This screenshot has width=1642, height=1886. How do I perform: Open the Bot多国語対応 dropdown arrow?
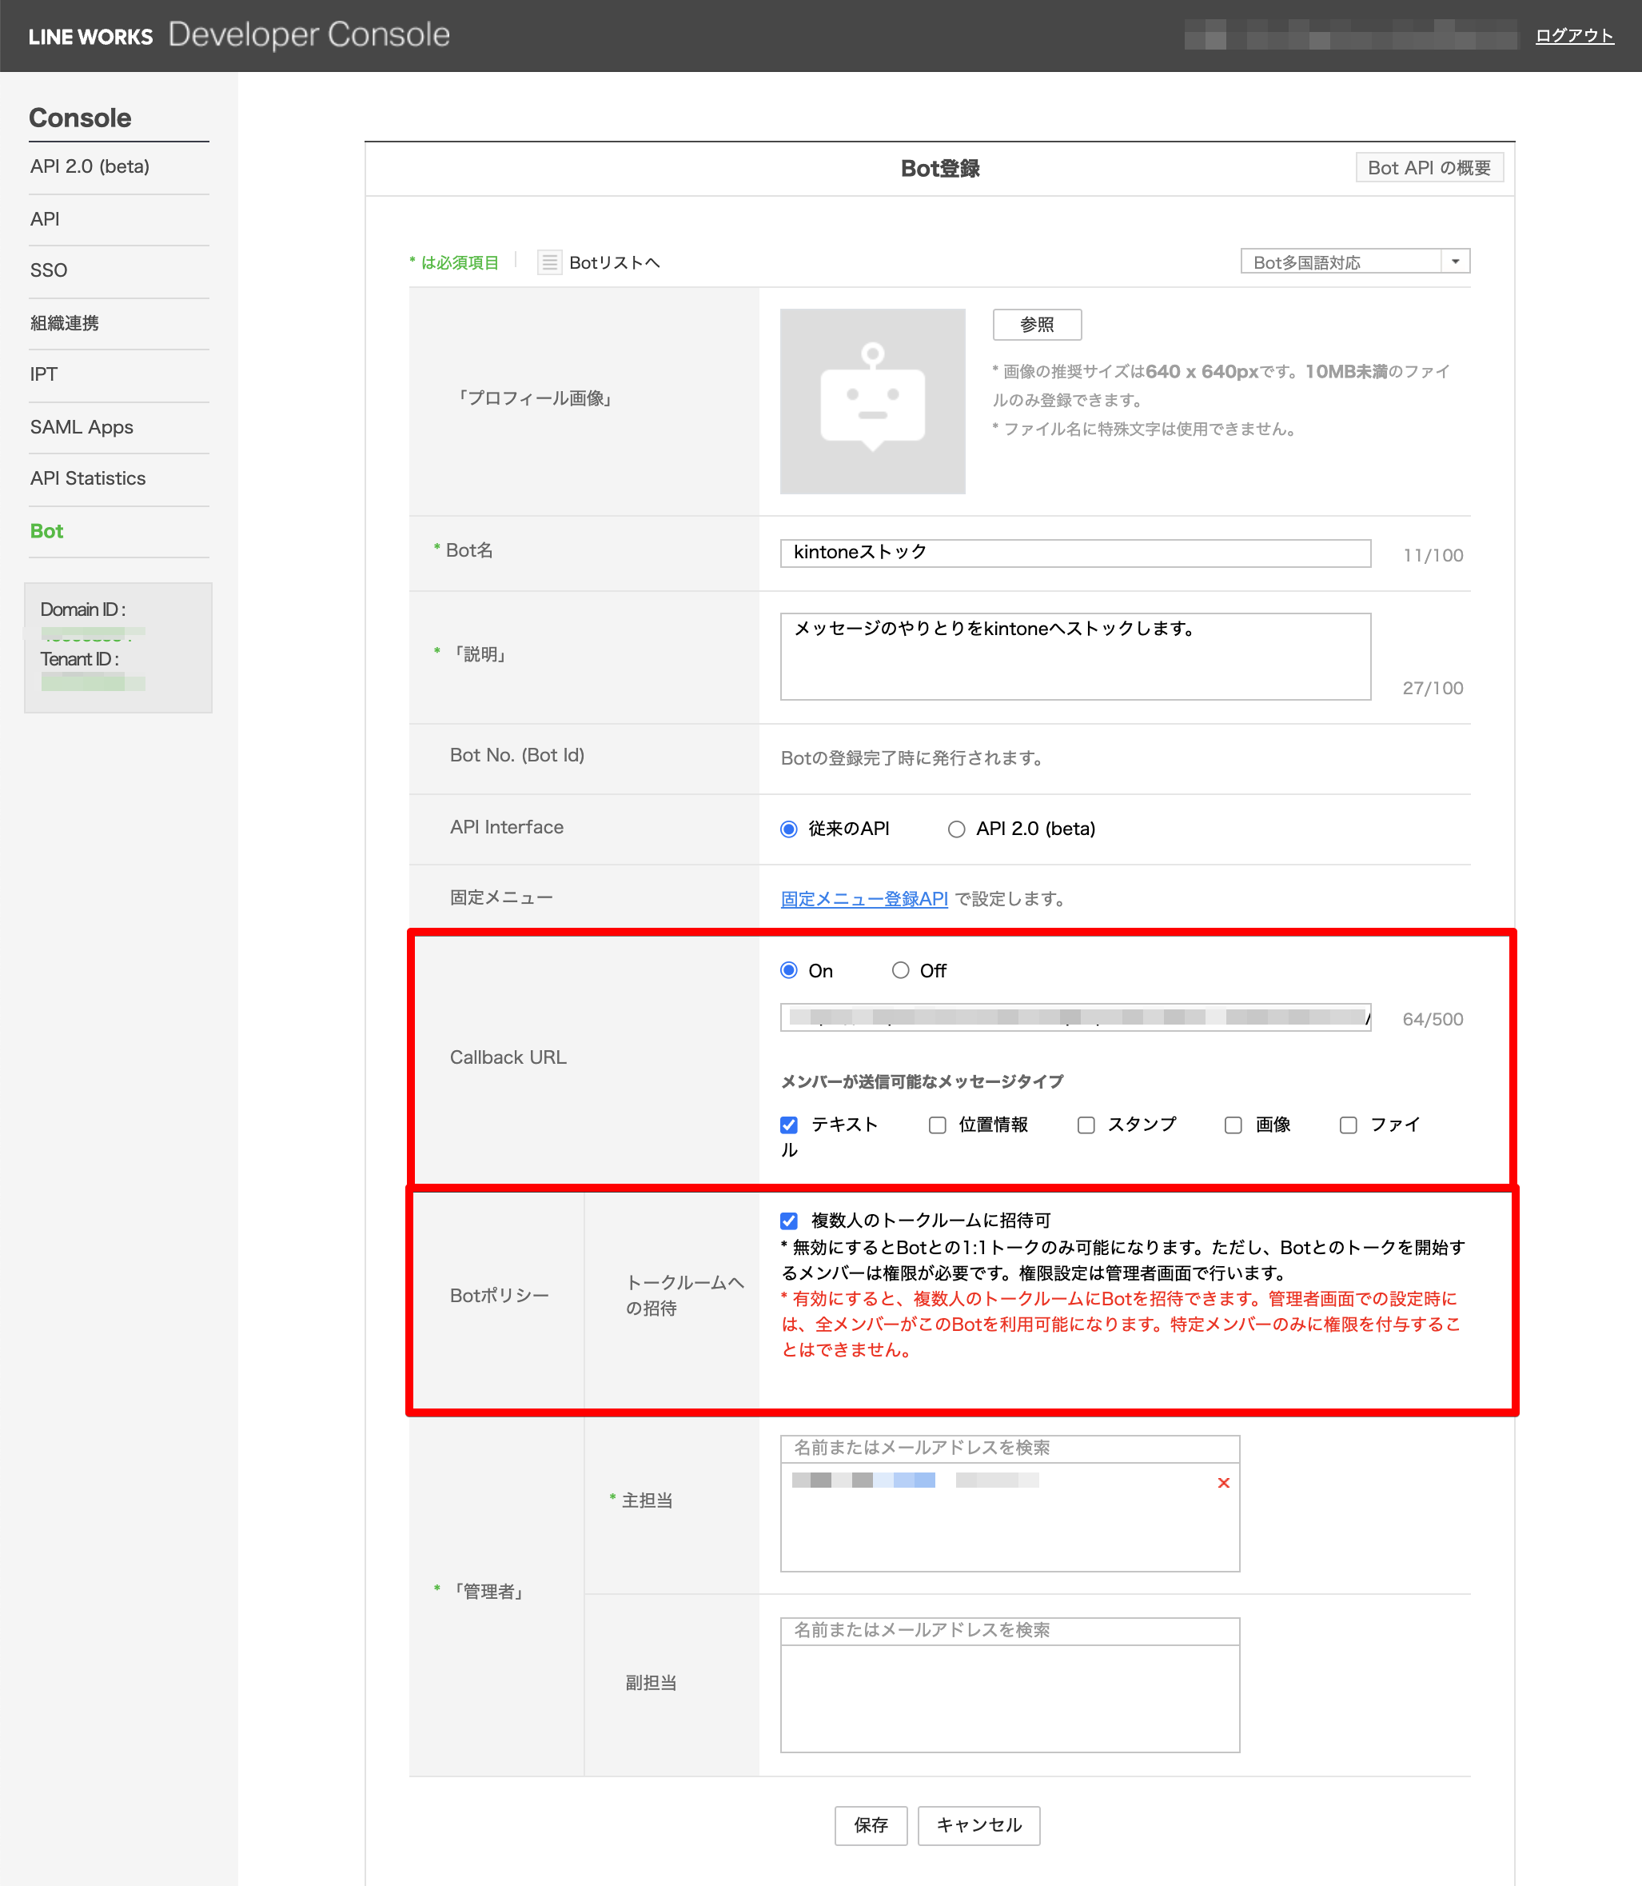[1454, 262]
